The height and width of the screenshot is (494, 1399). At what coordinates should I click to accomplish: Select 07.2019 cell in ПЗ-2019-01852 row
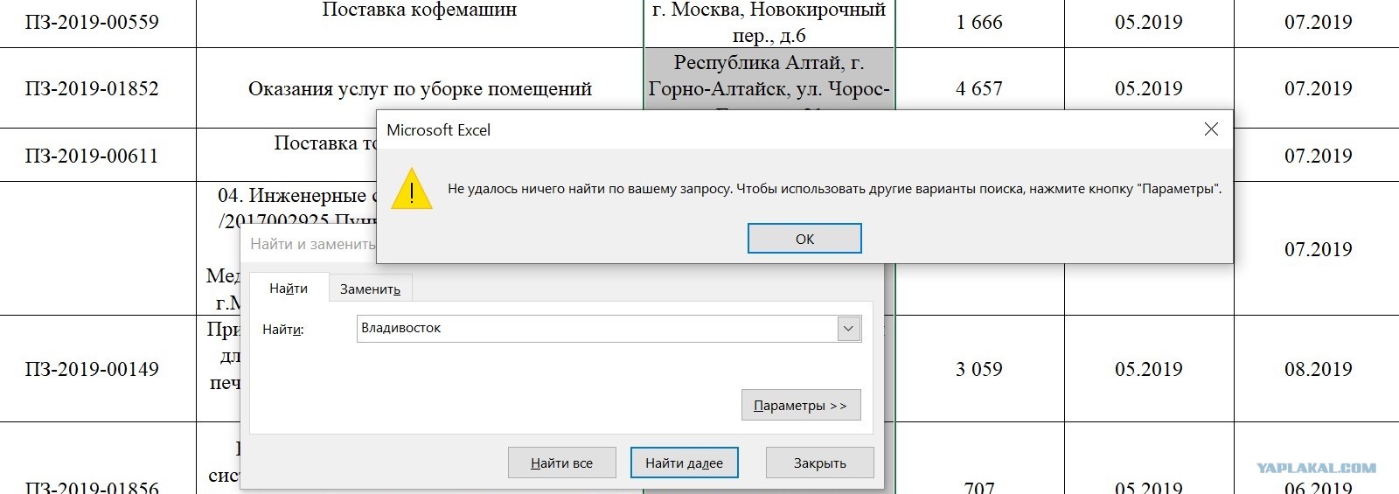(x=1318, y=88)
